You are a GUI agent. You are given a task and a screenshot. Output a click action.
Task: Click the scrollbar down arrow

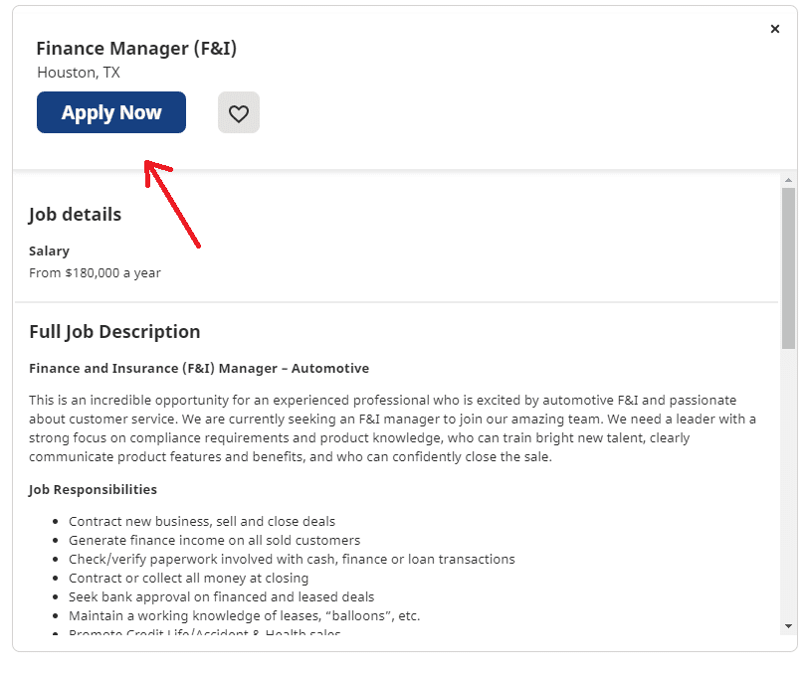pos(788,625)
